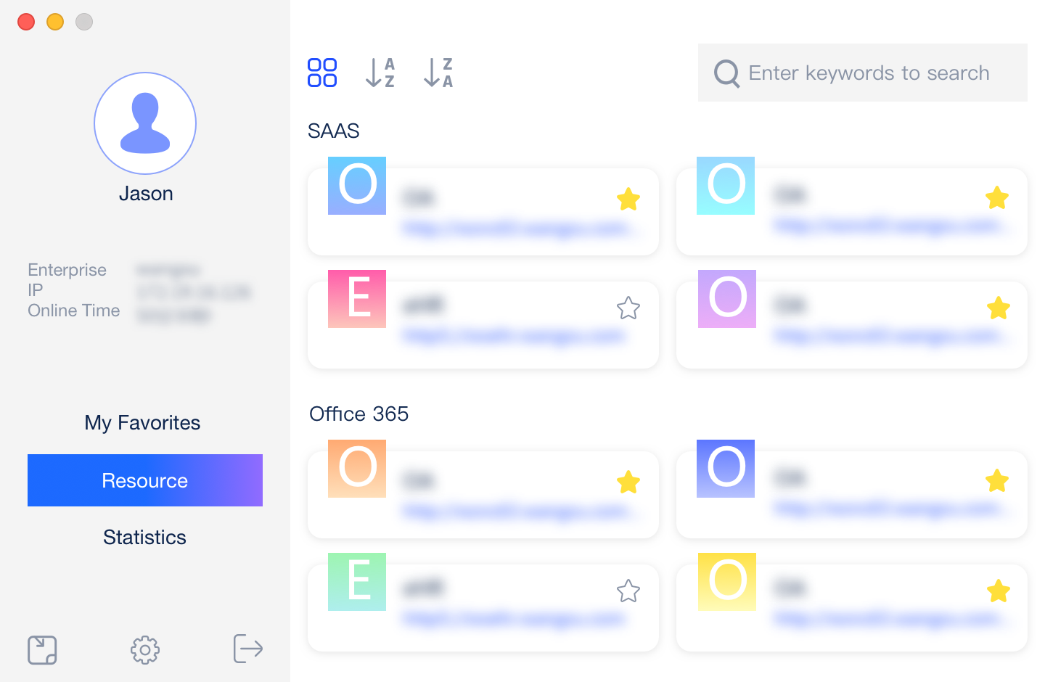
Task: Click Jason's profile avatar
Action: 145,123
